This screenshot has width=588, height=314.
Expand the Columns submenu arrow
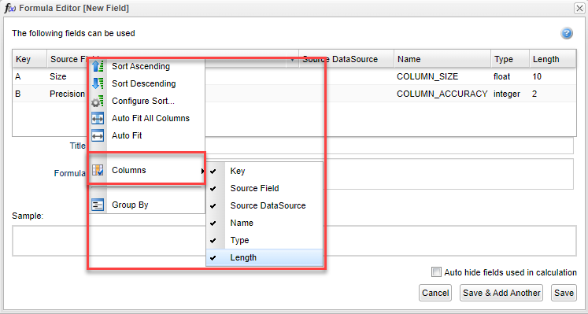[202, 171]
